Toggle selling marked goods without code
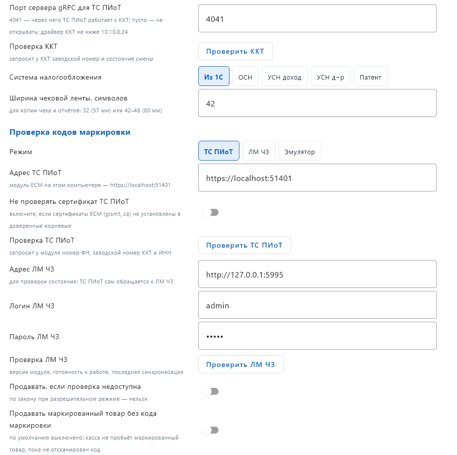The image size is (457, 455). [x=211, y=430]
